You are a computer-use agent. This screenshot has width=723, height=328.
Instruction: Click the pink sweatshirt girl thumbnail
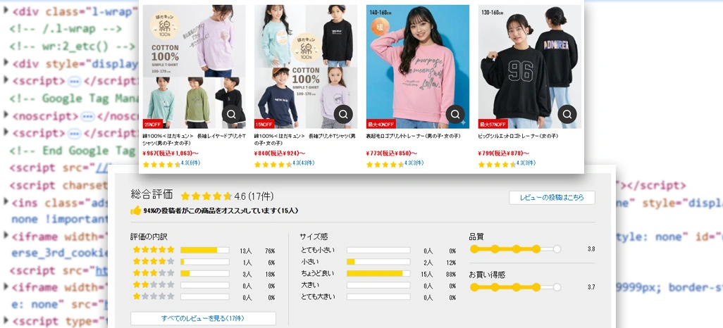(418, 66)
